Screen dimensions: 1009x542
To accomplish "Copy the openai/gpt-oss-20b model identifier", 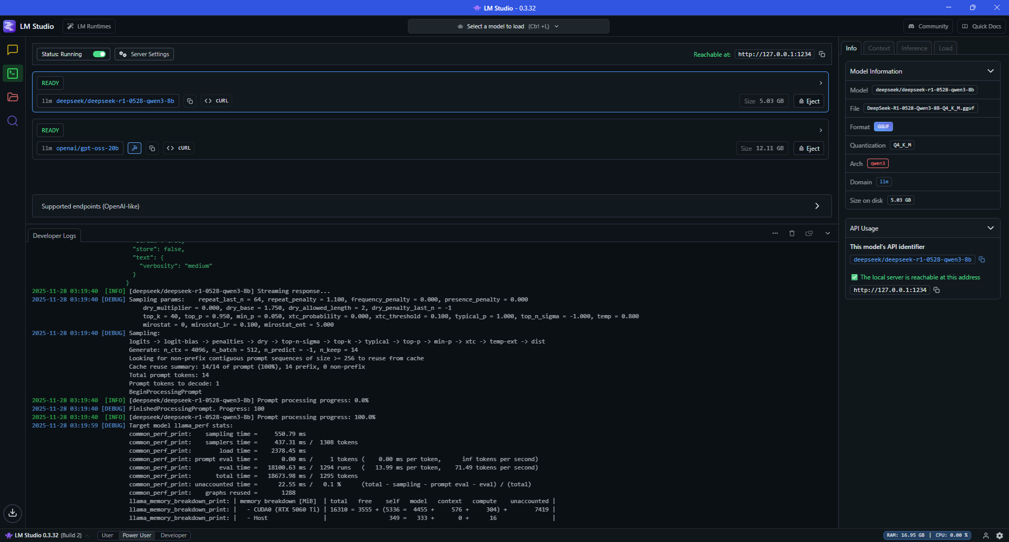I will pos(152,148).
